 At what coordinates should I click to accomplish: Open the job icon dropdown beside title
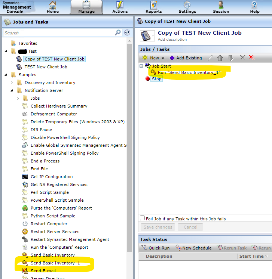[153, 36]
